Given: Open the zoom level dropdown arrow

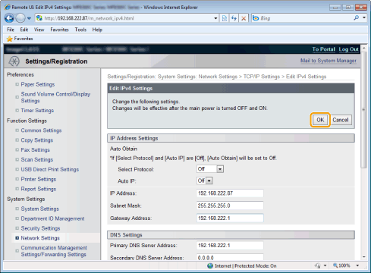Looking at the screenshot, I should (x=357, y=265).
